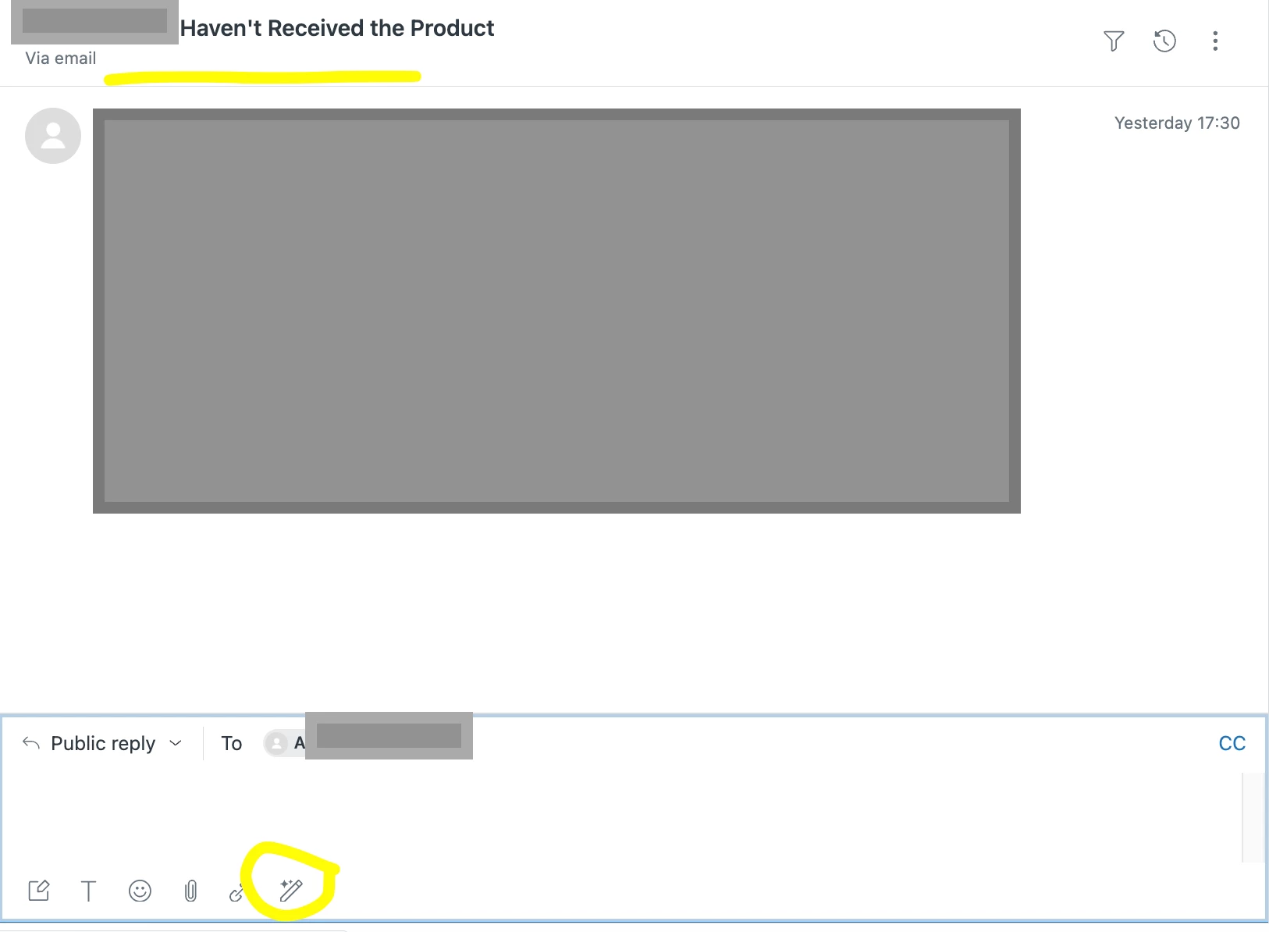This screenshot has height=932, width=1269.
Task: Toggle text formatting T icon
Action: [89, 891]
